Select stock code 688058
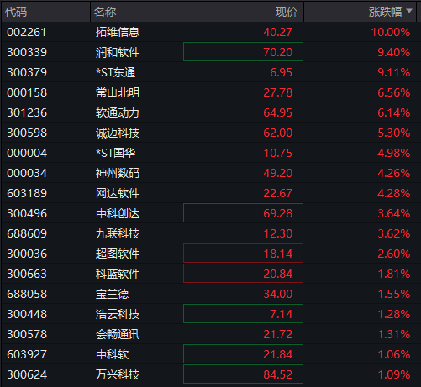Viewport: 421px width, 387px height. point(27,294)
